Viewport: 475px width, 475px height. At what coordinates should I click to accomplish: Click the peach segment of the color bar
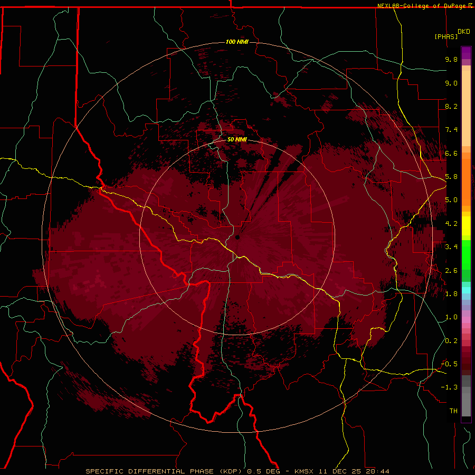466,109
